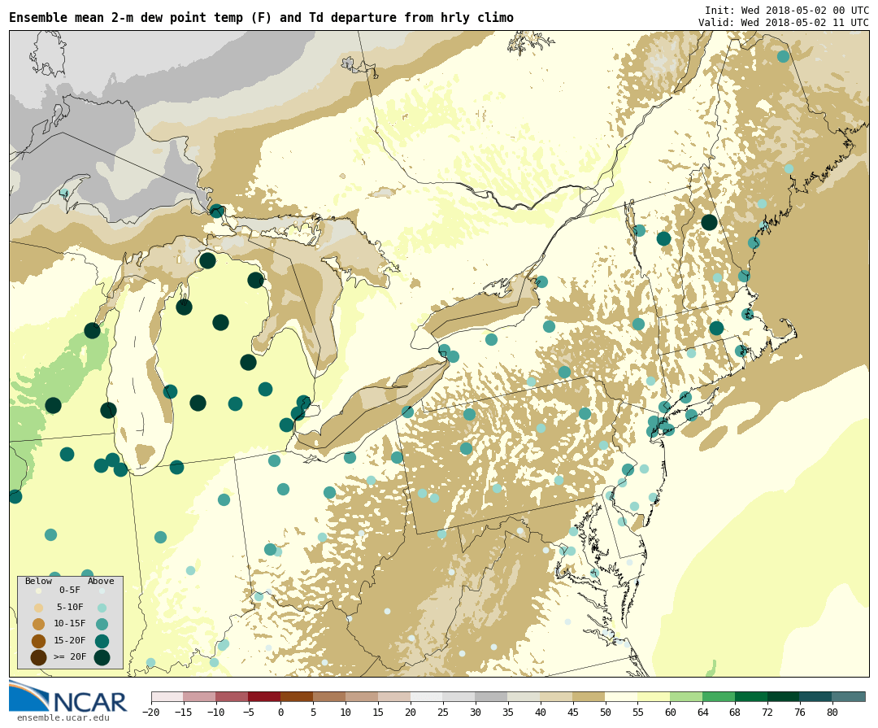Click the 'Valid: Wed 2018-05-02 11 UTC' text
878x728 pixels.
(783, 22)
